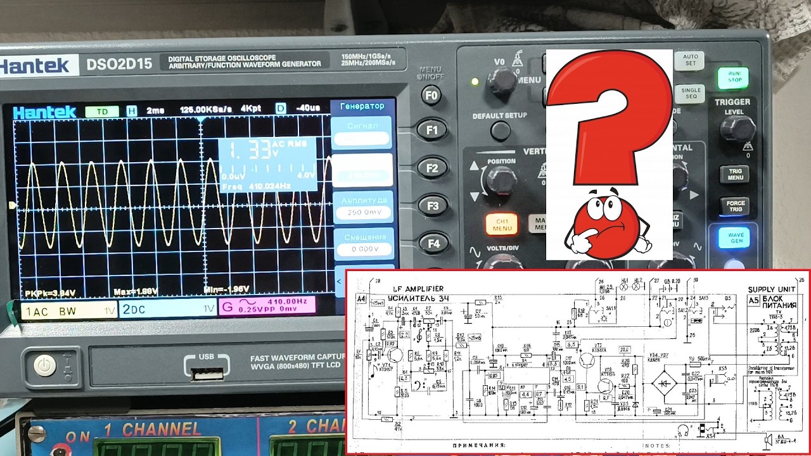Select the push-knob icon beside V0 label
811x456 pixels.
[x=518, y=60]
